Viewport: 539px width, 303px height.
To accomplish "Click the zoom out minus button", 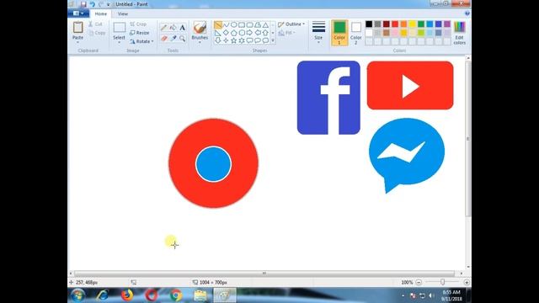I will pos(419,283).
